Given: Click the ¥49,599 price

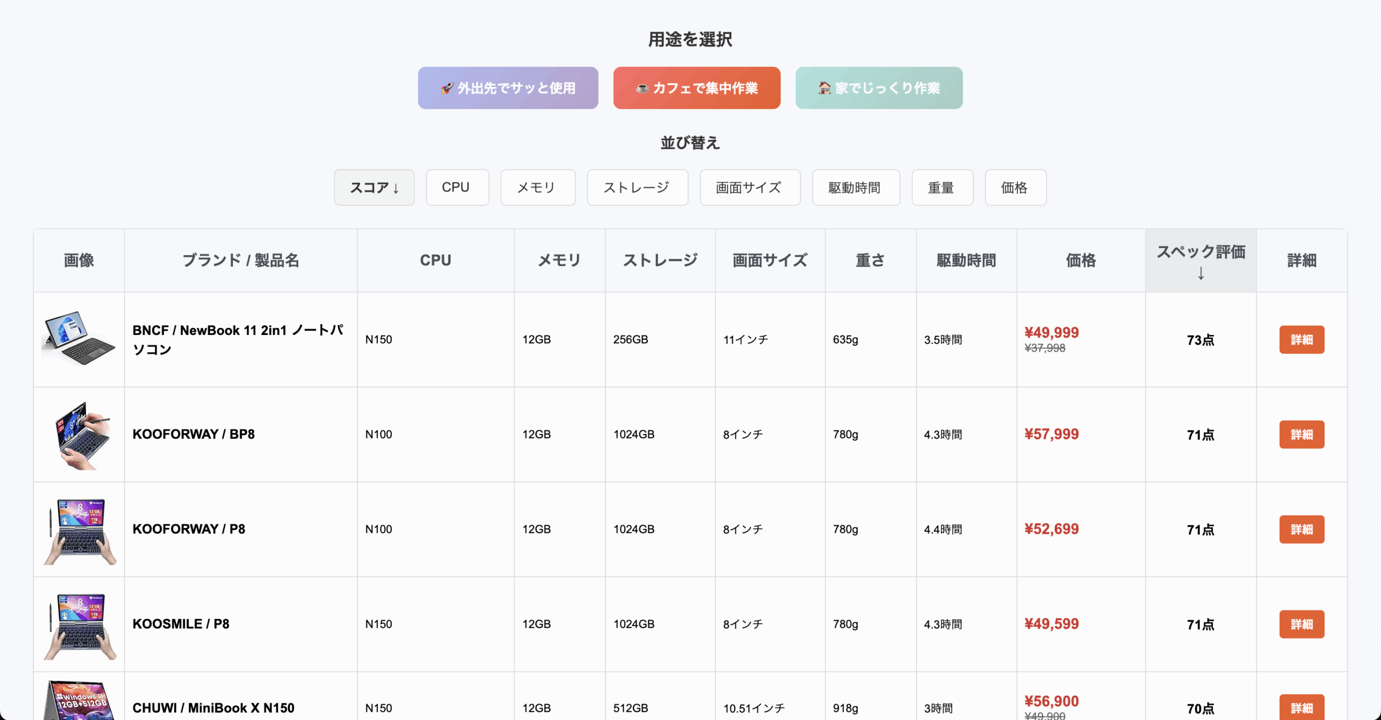Looking at the screenshot, I should (x=1051, y=624).
